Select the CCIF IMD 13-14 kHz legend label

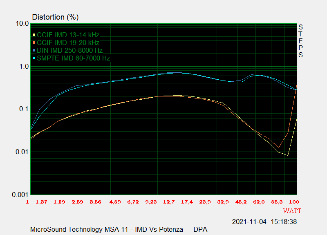[x=68, y=35]
